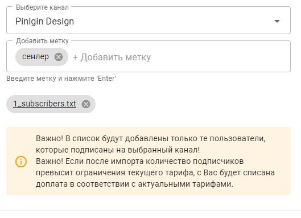Remove the сенлер tag
This screenshot has height=218, width=301.
click(59, 57)
